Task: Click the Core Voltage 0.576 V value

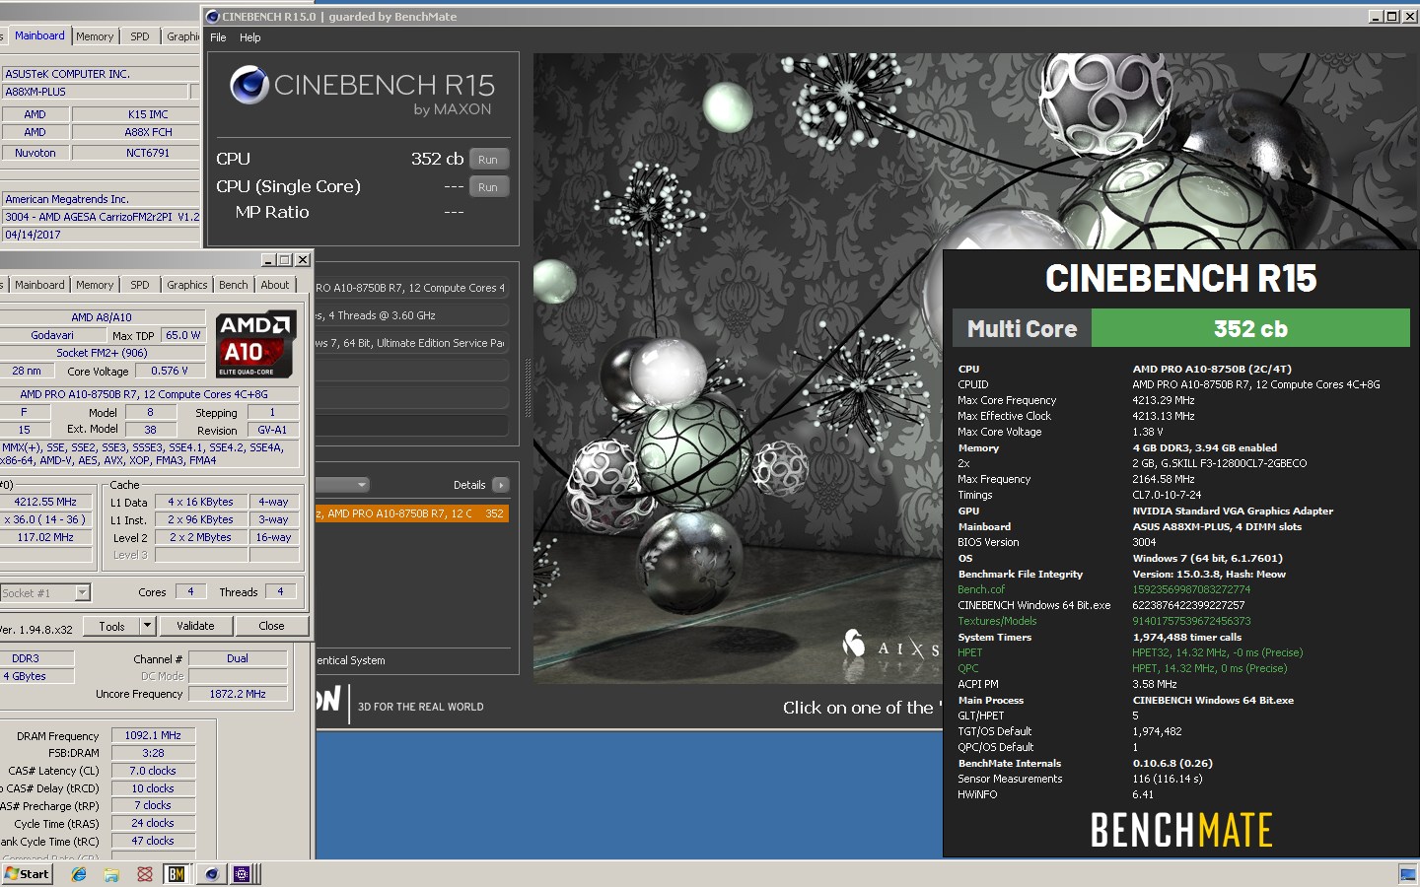Action: [x=170, y=372]
